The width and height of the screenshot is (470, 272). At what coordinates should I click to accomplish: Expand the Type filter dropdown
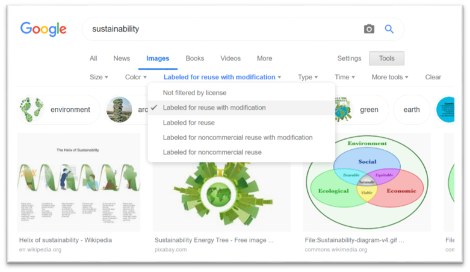(308, 78)
